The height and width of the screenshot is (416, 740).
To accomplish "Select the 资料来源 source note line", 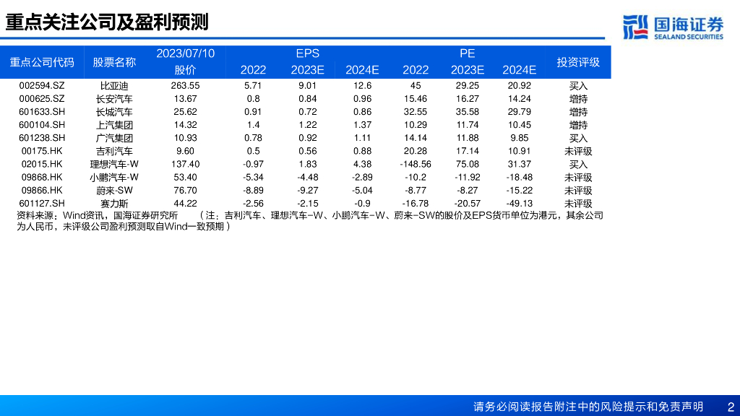I will pos(310,221).
